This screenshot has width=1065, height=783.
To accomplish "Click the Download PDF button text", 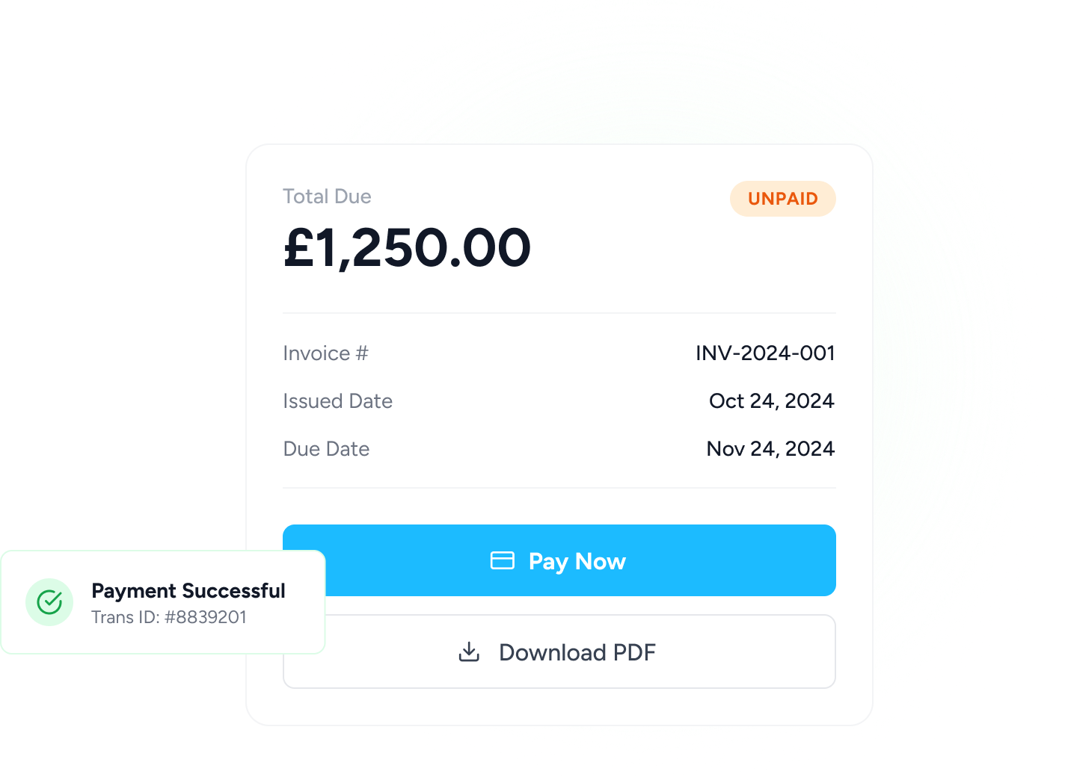I will pos(577,652).
